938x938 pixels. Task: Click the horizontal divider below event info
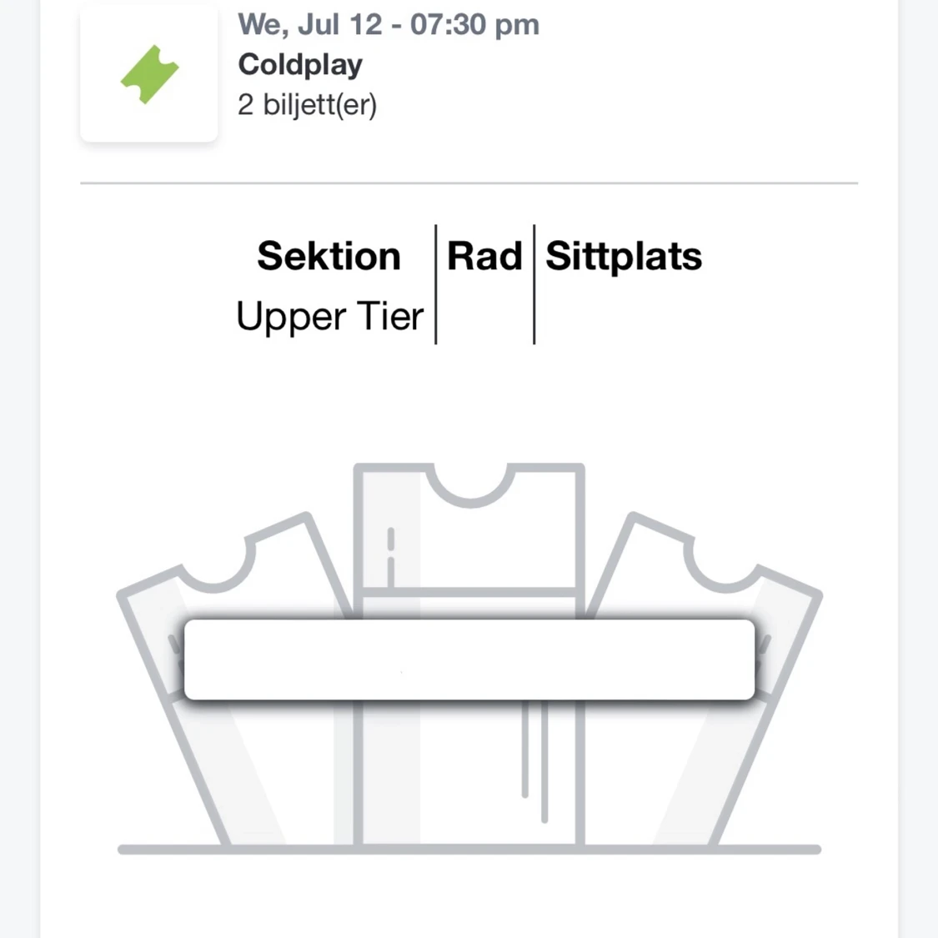[x=469, y=183]
